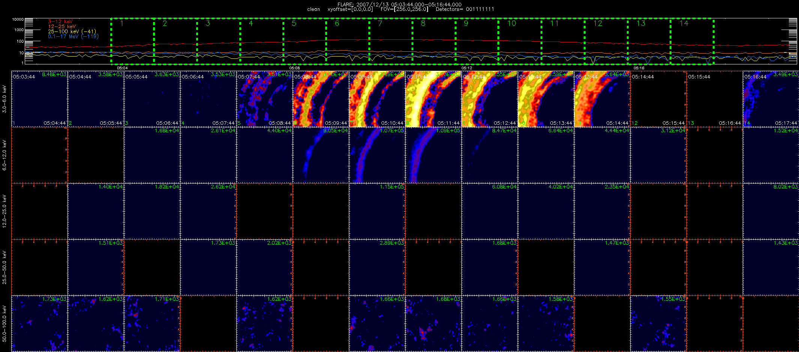Screen dimensions: 799x352
Task: Click the 2.62E+04 value in the 12-25 keV row
Action: (223, 187)
